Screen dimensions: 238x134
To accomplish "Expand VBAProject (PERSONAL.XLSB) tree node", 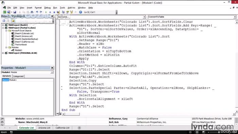I will 3,53.
